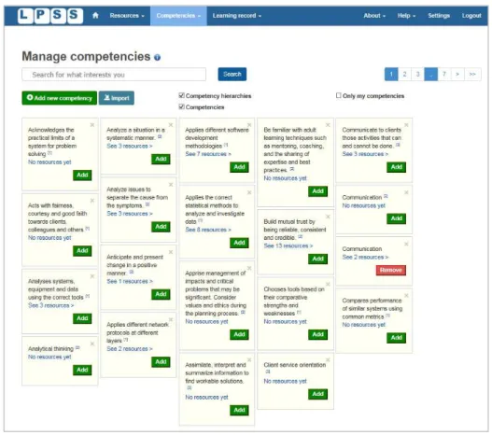Add the 'Analytical thinking' competency
The image size is (492, 435).
pos(82,370)
